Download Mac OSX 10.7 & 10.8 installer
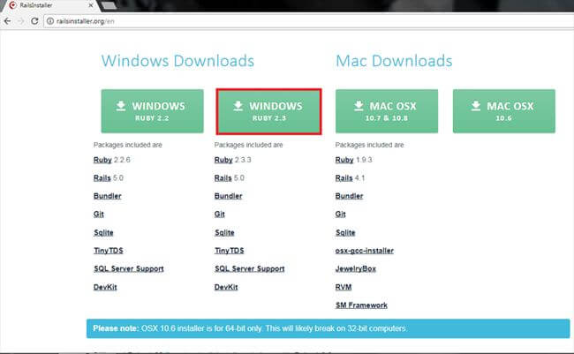 [x=387, y=111]
